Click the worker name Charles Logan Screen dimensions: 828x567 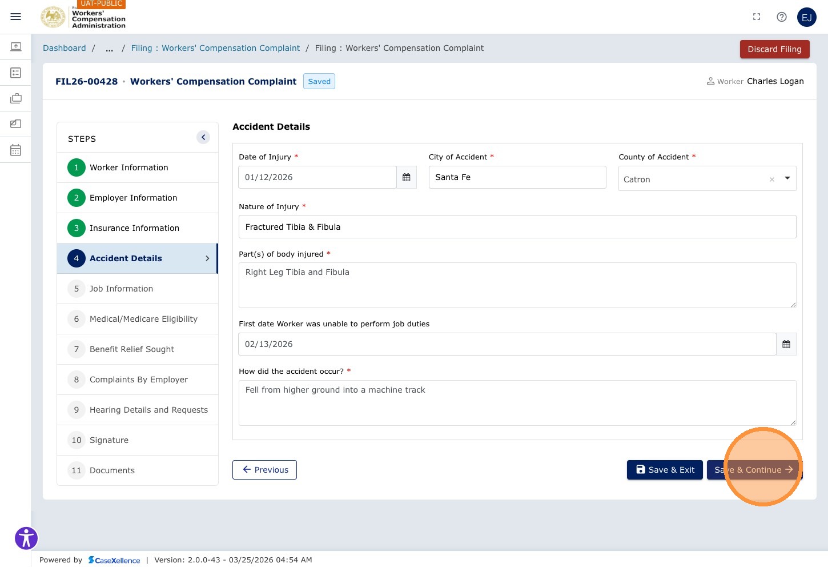tap(775, 81)
